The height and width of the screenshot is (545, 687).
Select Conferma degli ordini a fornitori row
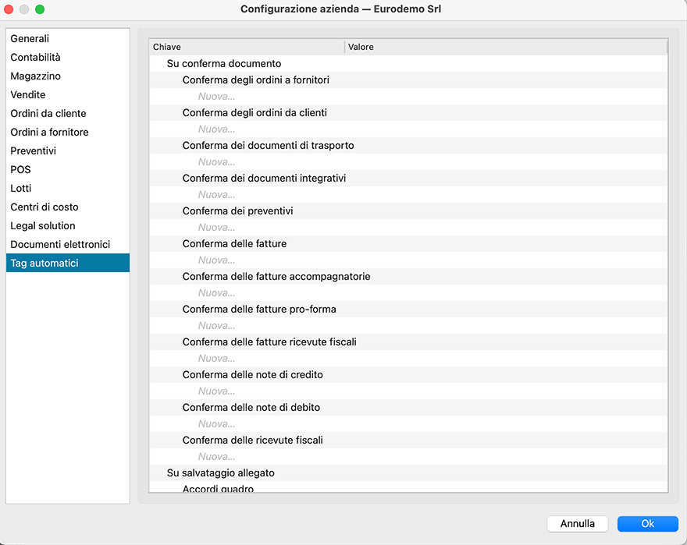(256, 80)
